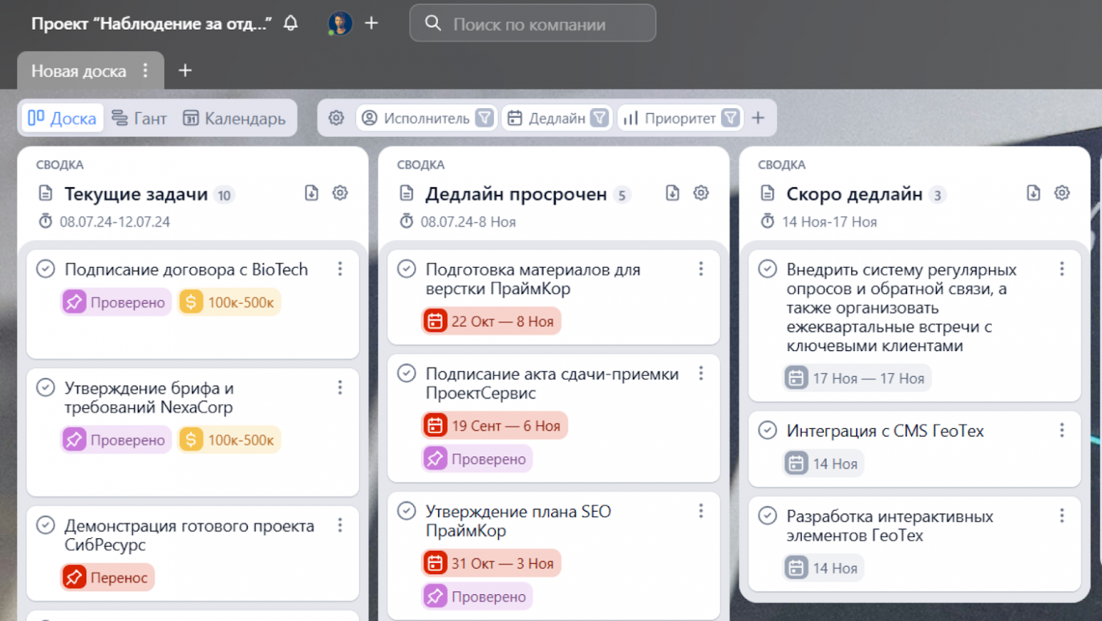
Task: Select the Доска kanban view icon
Action: tap(37, 118)
